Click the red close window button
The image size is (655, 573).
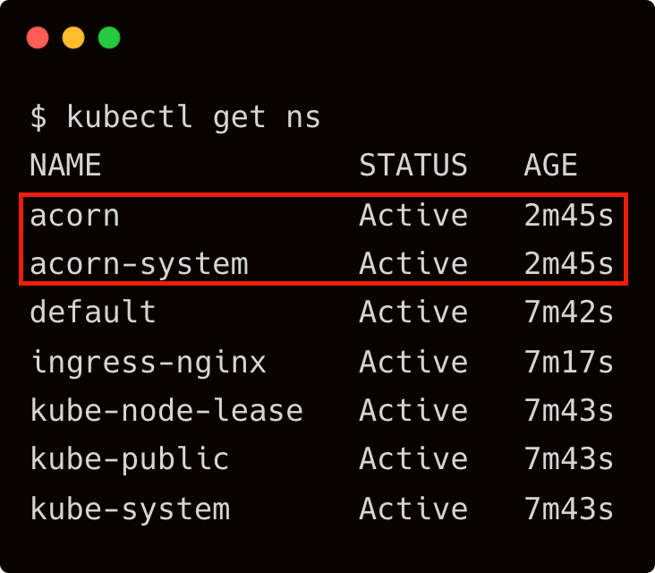[x=38, y=38]
